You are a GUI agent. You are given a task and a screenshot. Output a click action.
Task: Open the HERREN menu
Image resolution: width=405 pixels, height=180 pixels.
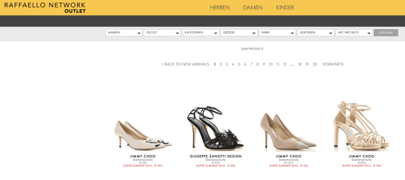(x=220, y=7)
